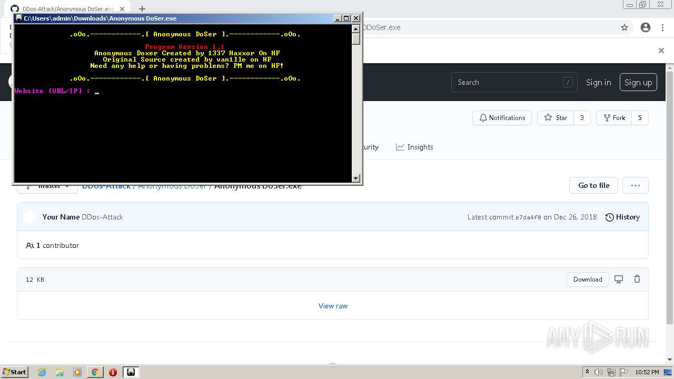
Task: Click the taskbar clock showing 10:52 PM
Action: (x=647, y=372)
